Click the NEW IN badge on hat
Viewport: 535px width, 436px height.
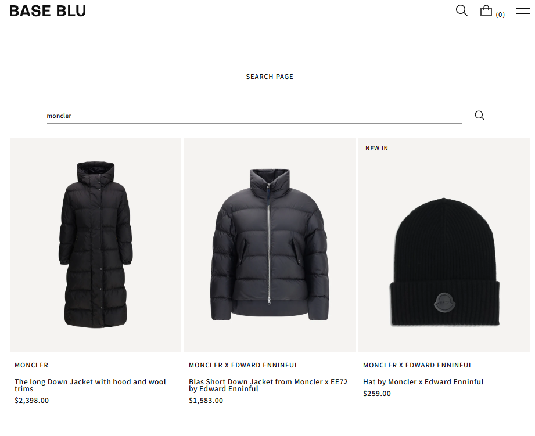click(376, 148)
